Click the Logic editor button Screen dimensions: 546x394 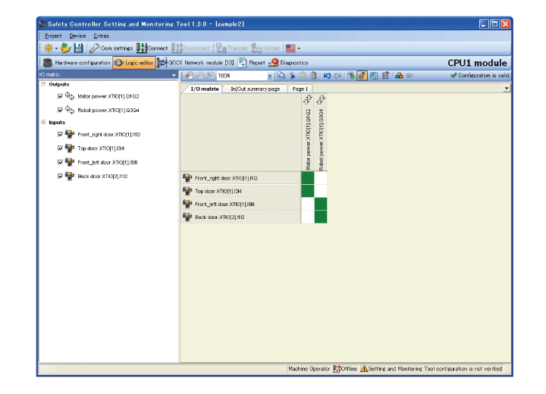(x=134, y=63)
